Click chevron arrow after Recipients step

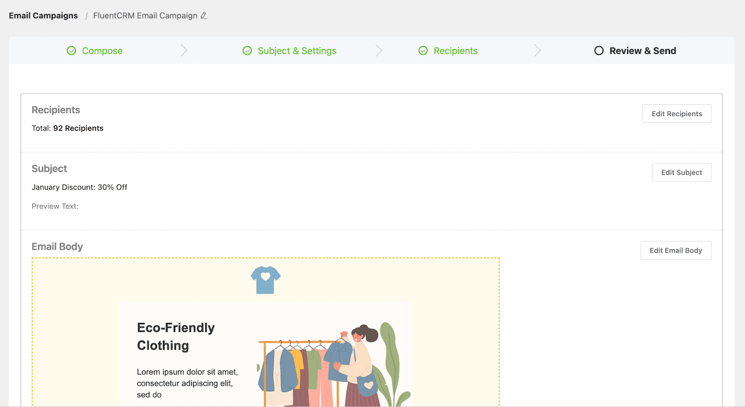[x=537, y=51]
